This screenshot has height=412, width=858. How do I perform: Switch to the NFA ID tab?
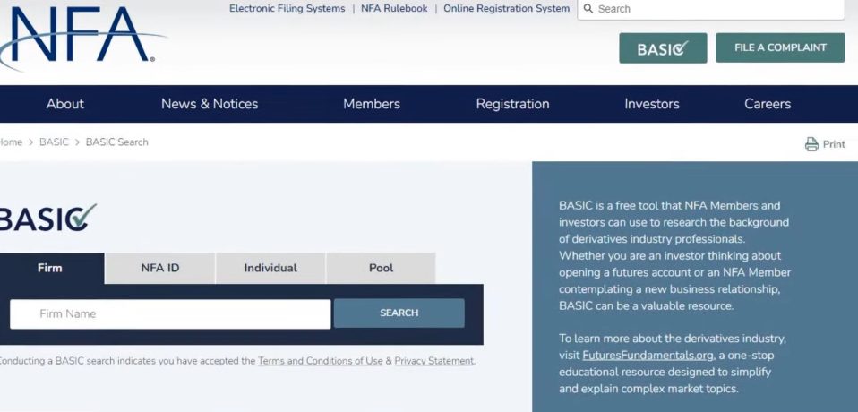coord(160,268)
